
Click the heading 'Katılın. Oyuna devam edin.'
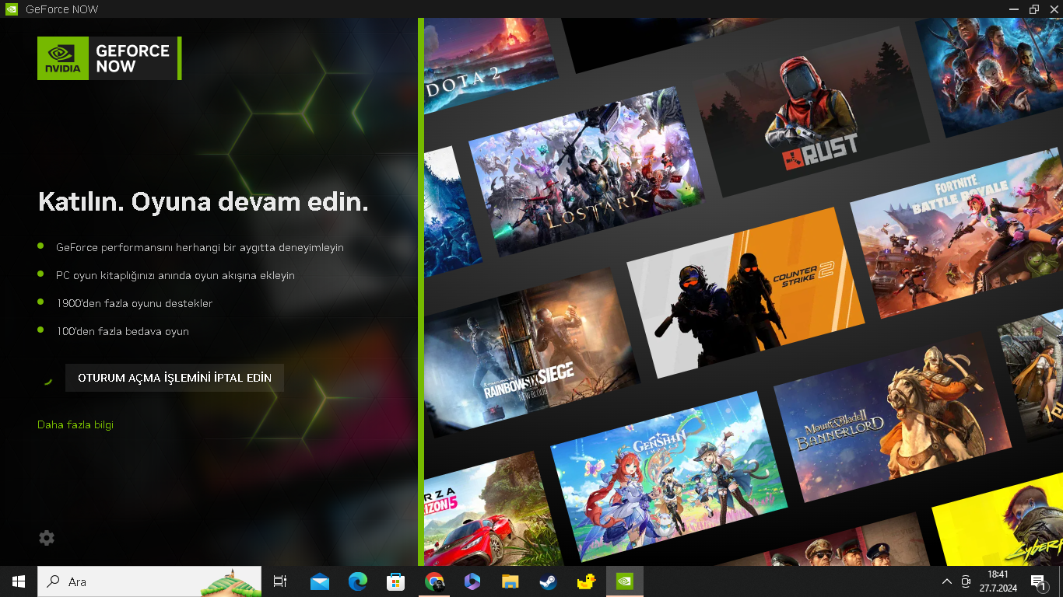coord(203,202)
